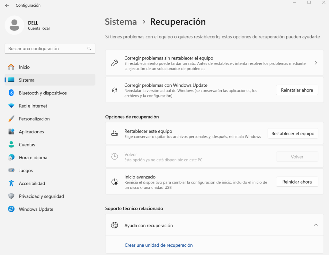The width and height of the screenshot is (329, 255).
Task: Click the Restablecer el equipo button
Action: pyautogui.click(x=293, y=134)
